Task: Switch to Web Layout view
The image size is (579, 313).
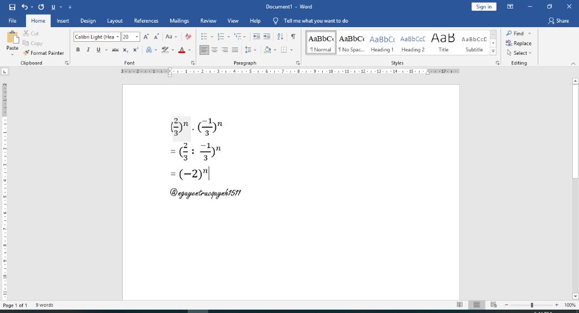Action: pyautogui.click(x=494, y=305)
